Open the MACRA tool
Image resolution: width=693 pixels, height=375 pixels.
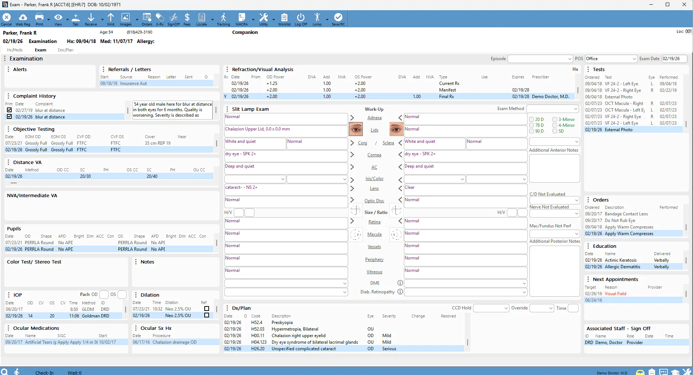click(x=241, y=19)
